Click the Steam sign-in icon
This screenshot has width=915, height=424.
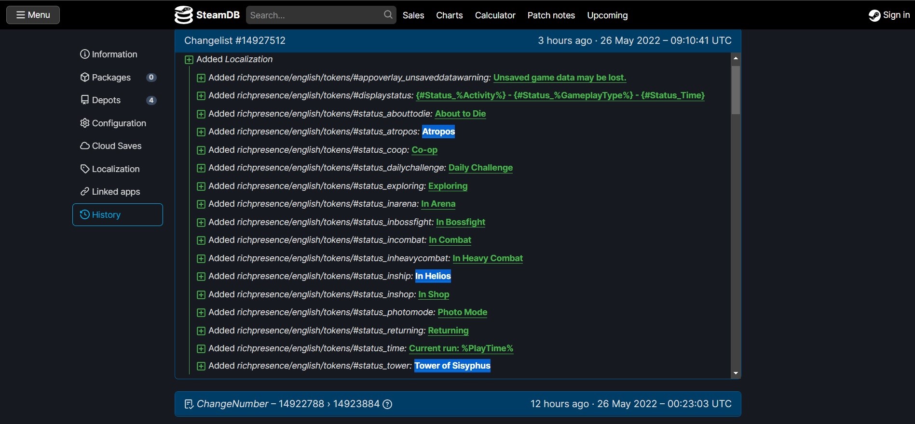[874, 15]
